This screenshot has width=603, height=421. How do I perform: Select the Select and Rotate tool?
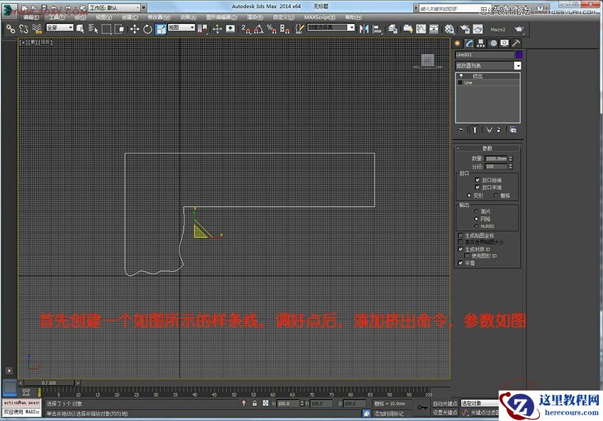click(x=147, y=29)
